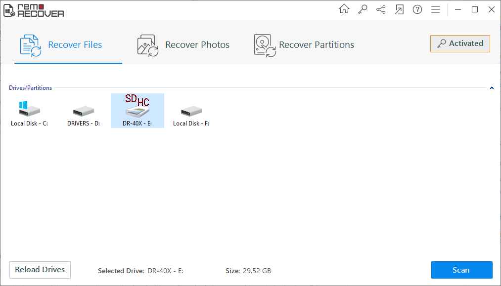Screen dimensions: 501x286
Task: Open the Home icon in title bar
Action: 344,9
